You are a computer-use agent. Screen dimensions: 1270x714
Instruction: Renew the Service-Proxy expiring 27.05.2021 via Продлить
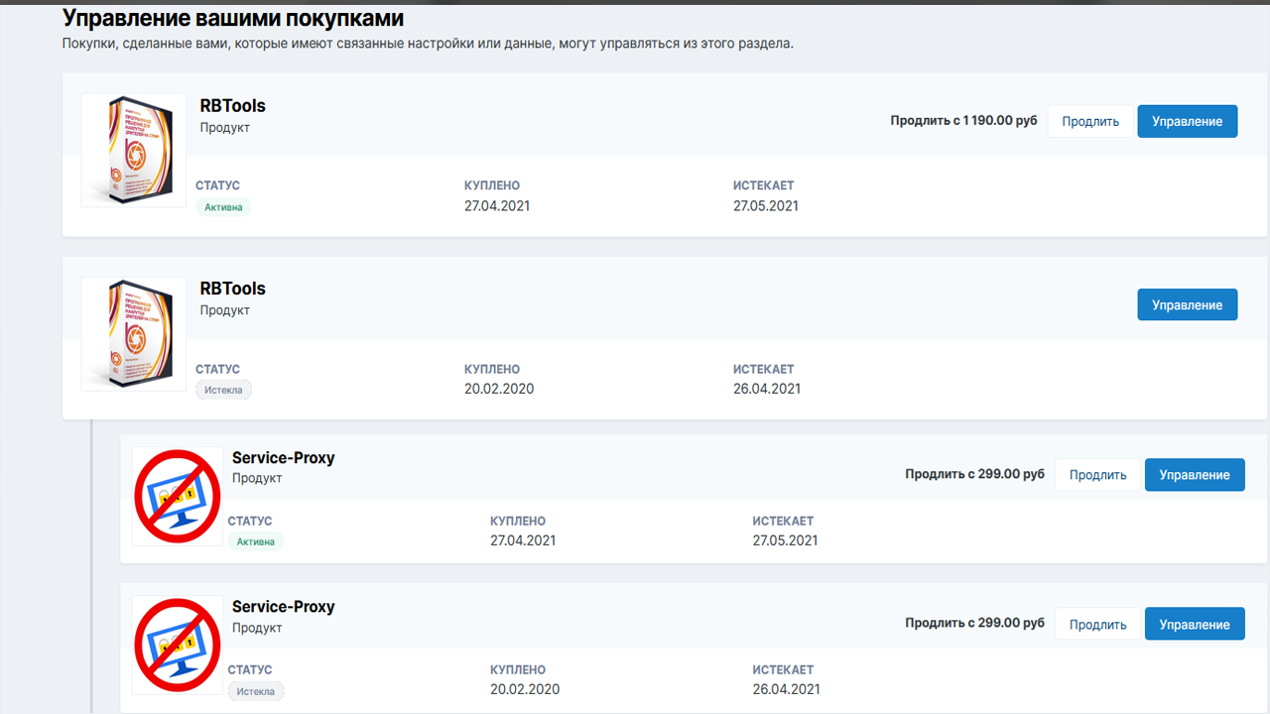coord(1097,475)
